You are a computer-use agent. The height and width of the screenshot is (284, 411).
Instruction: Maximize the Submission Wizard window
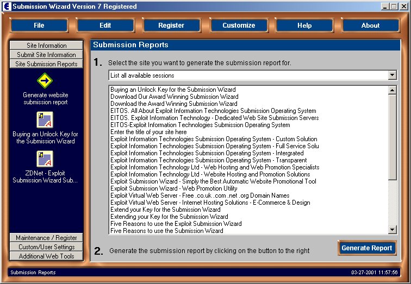coord(394,7)
